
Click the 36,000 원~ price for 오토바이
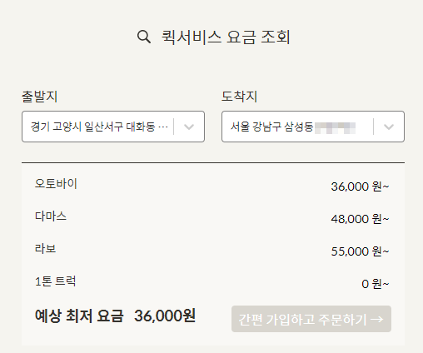click(360, 186)
